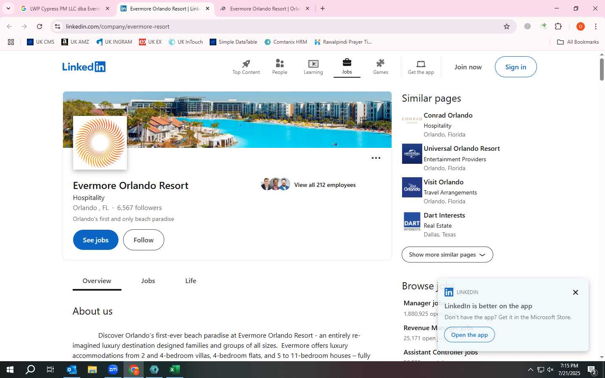
Task: Click the See jobs button
Action: pos(96,240)
